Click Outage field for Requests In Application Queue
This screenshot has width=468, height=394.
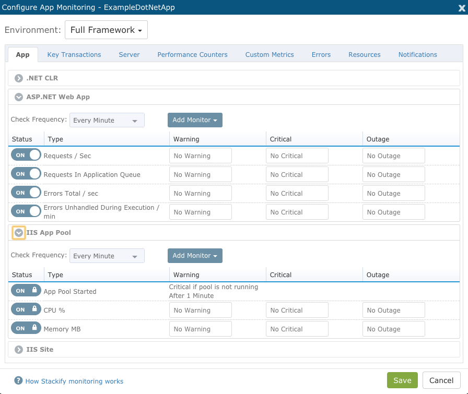click(x=394, y=174)
